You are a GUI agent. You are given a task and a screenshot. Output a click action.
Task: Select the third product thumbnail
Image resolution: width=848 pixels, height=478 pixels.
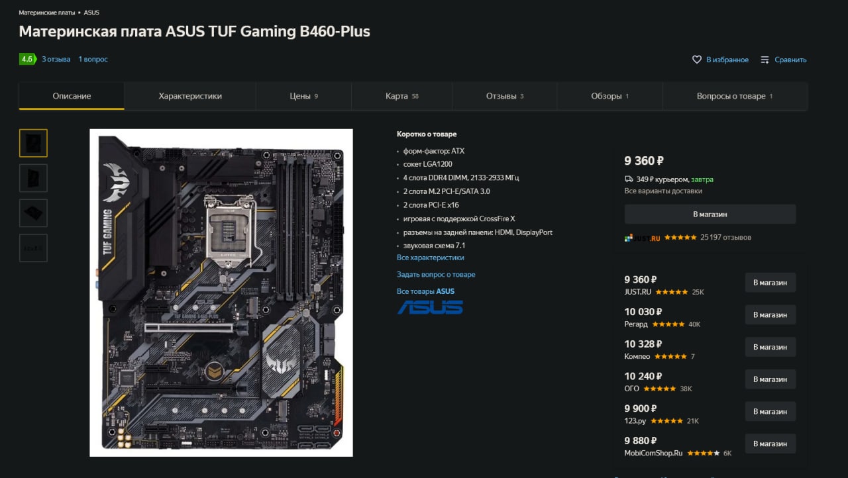(x=33, y=213)
